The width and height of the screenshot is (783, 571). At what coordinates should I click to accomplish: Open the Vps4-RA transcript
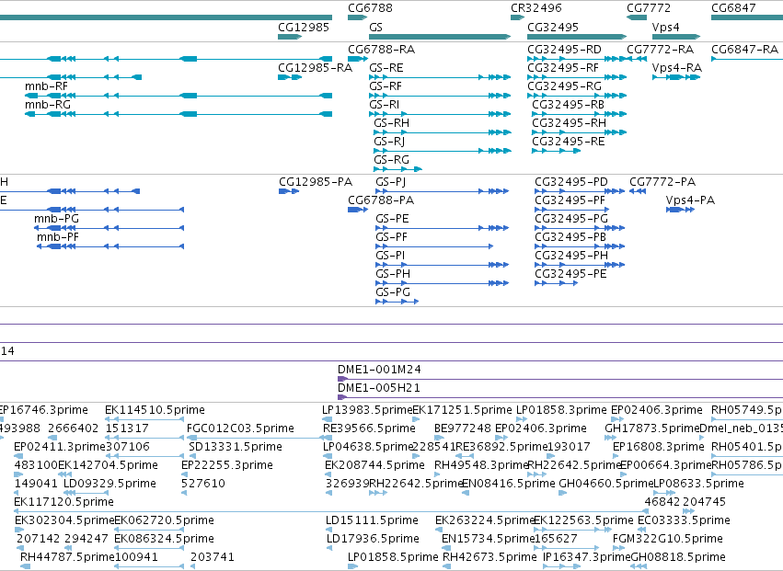(x=676, y=77)
